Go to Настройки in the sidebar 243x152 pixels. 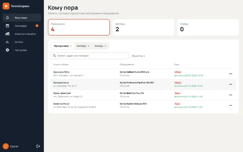click(22, 50)
